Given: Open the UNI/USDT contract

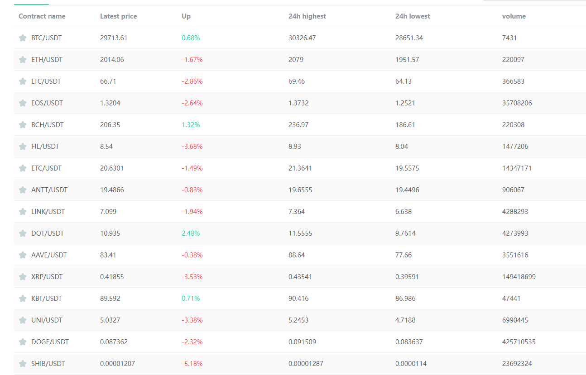Looking at the screenshot, I should [46, 320].
